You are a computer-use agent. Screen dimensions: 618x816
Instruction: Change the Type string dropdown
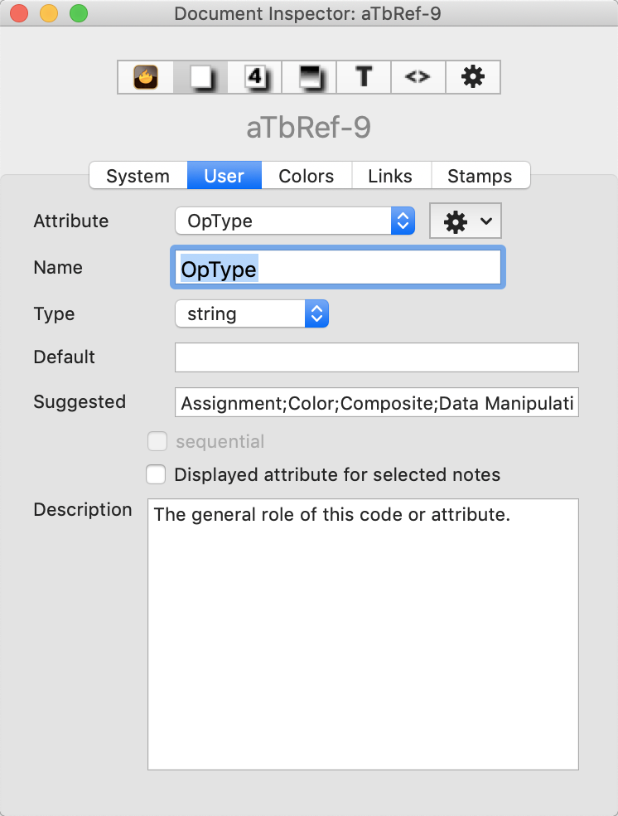[x=252, y=313]
